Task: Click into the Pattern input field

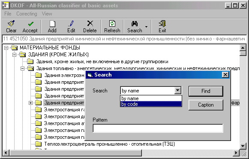Action: click(158, 128)
